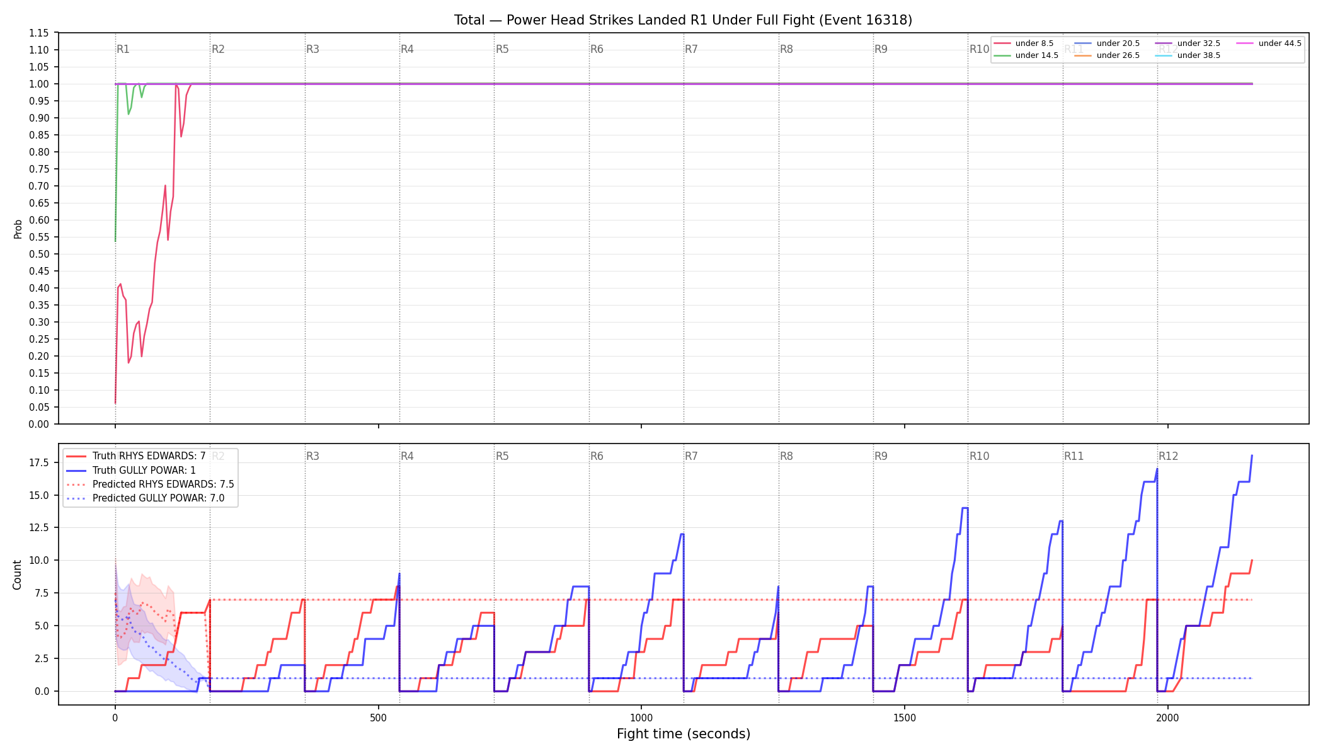Click the 0.50 tick on Prob axis
This screenshot has width=1323, height=756.
39,254
